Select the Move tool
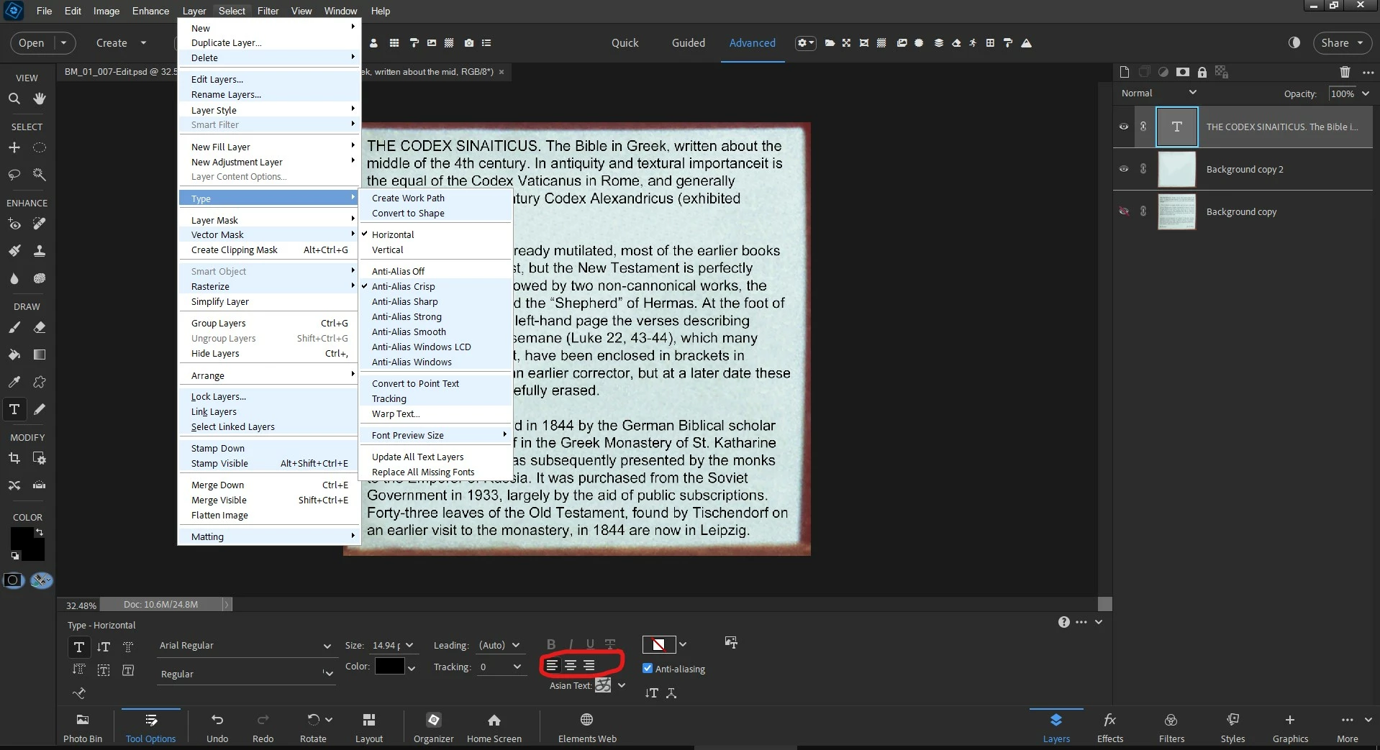 [14, 147]
